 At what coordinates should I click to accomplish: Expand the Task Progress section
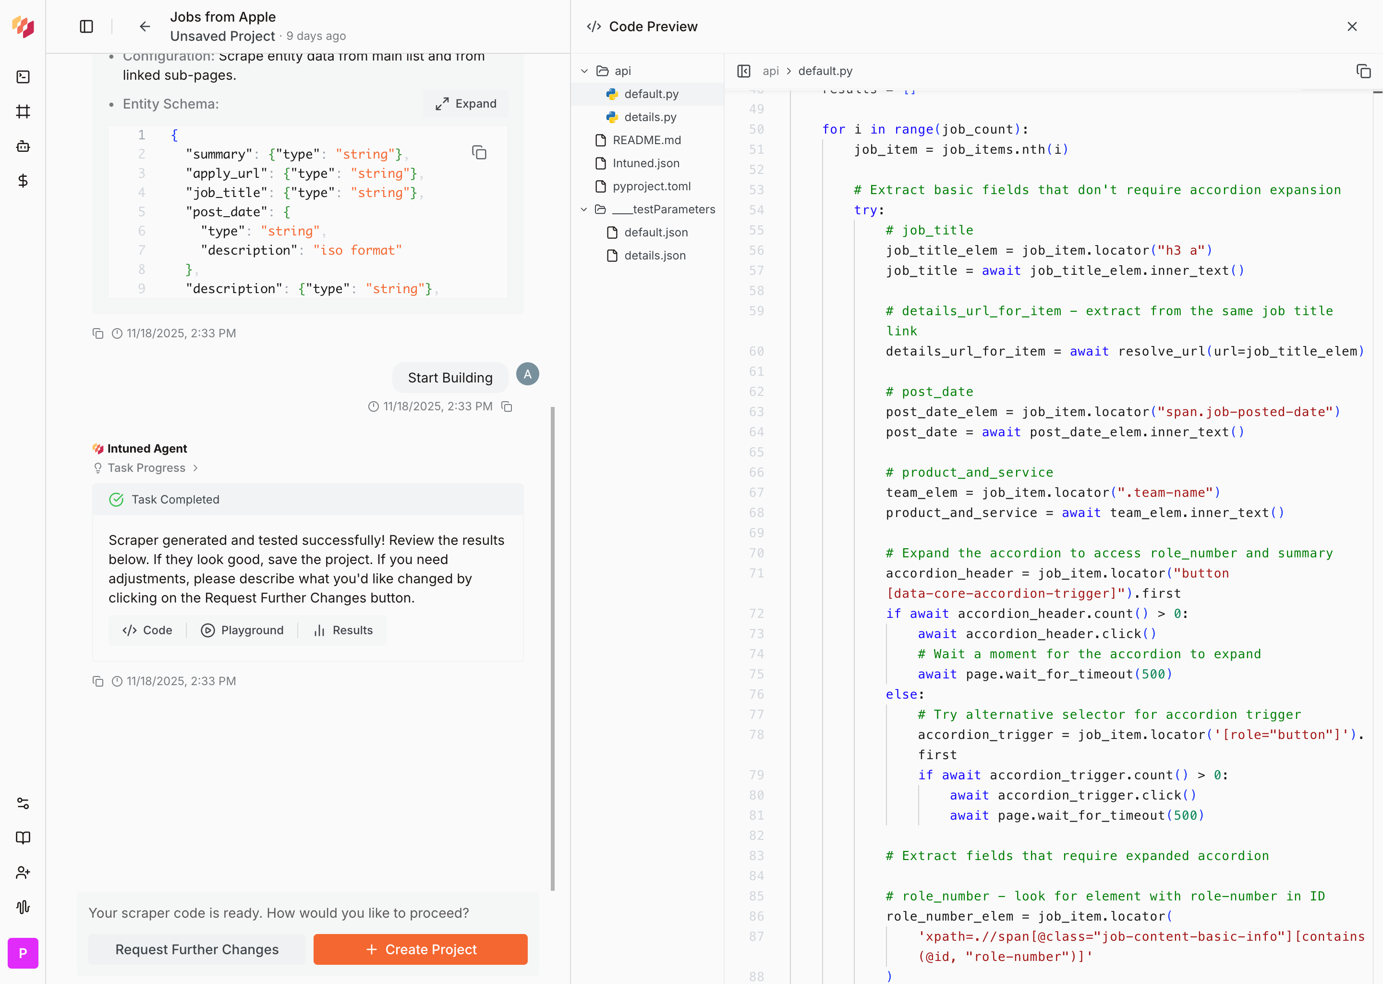click(146, 468)
